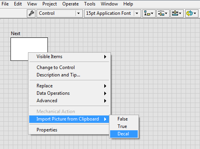Select Import Picture from Clipboard
The width and height of the screenshot is (200, 149).
(x=69, y=119)
